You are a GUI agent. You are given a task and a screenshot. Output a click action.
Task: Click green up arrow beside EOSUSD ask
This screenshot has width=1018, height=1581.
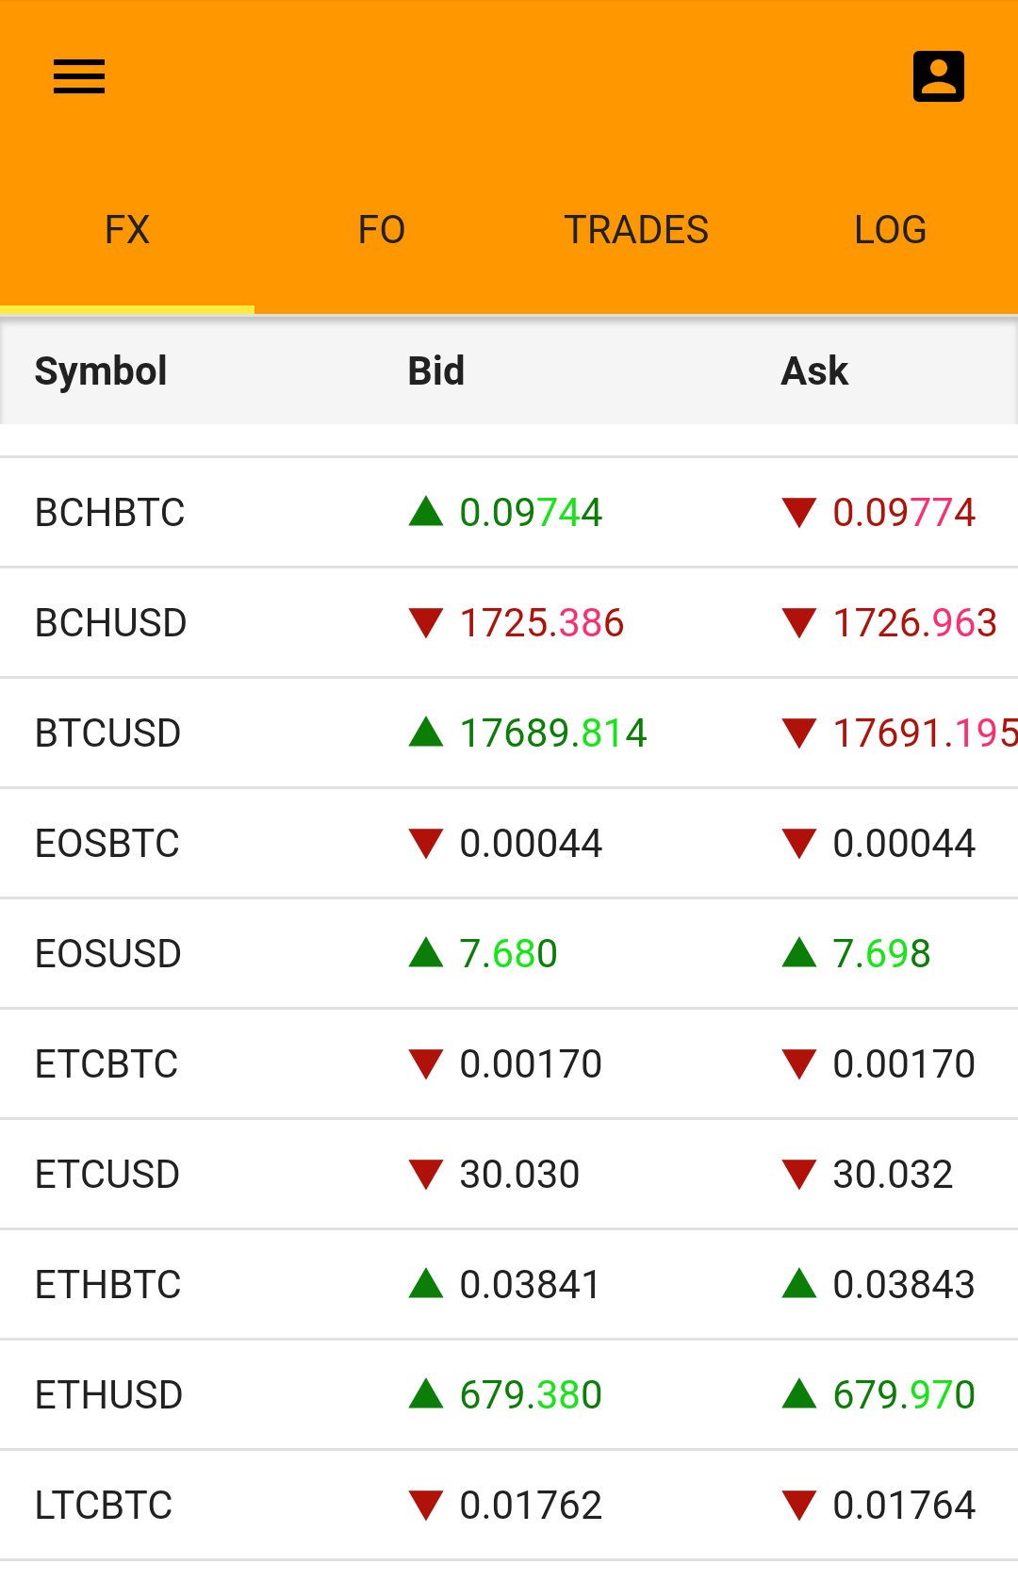[x=799, y=953]
